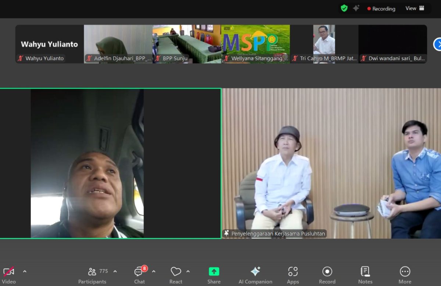Select the pinned Penyelenggaraan Kerjasama Pusluhtan video

331,163
